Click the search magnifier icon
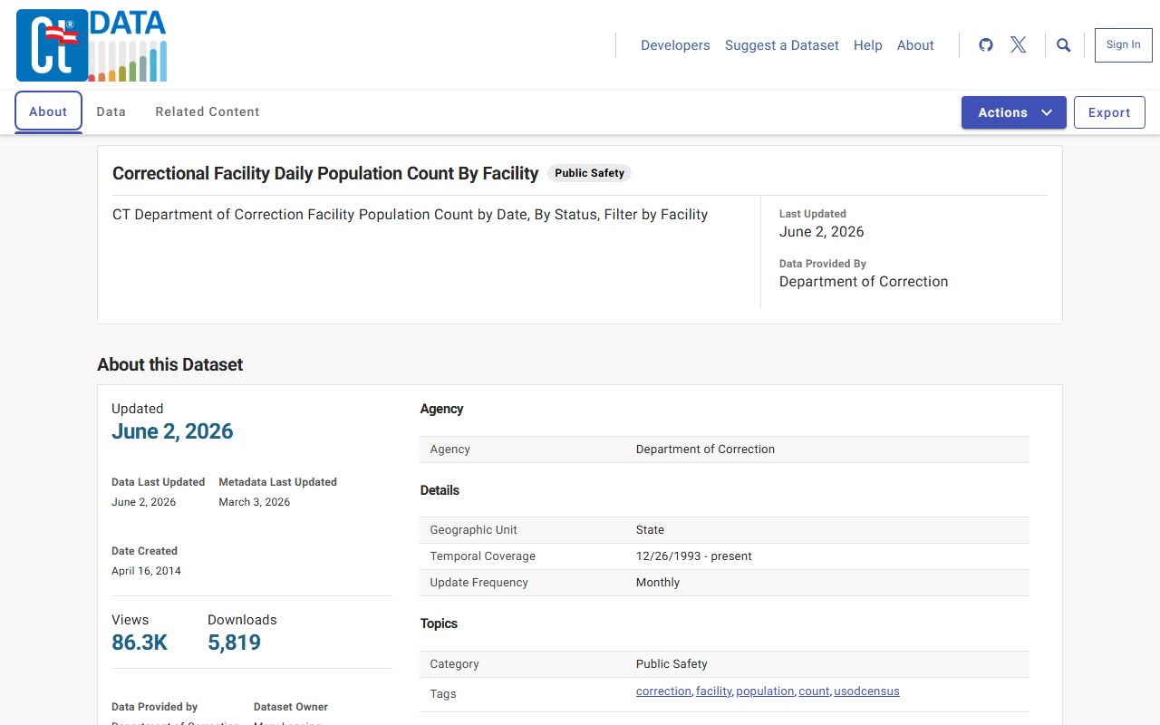Viewport: 1160px width, 725px height. 1064,45
